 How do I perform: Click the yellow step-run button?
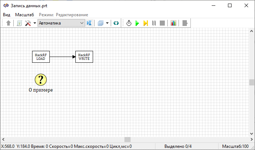[x=145, y=23]
